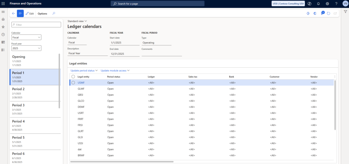Open the filter pane funnel icon
Image resolution: width=349 pixels, height=164 pixels.
click(345, 12)
